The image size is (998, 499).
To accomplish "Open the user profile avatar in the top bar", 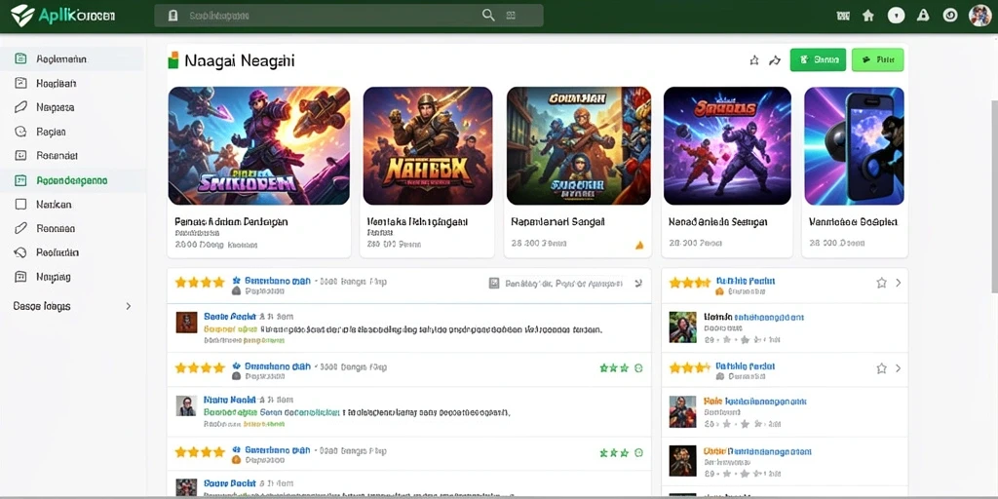I will (979, 16).
